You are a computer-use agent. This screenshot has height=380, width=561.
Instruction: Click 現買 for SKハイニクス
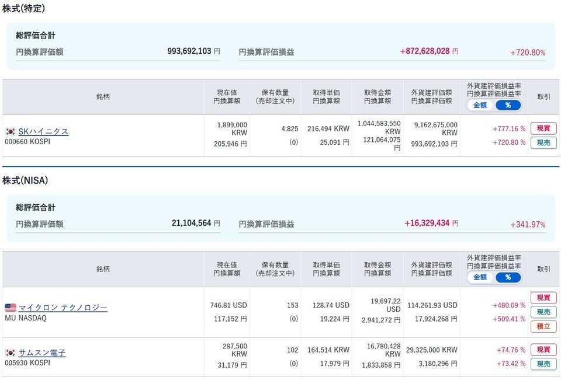(x=543, y=128)
